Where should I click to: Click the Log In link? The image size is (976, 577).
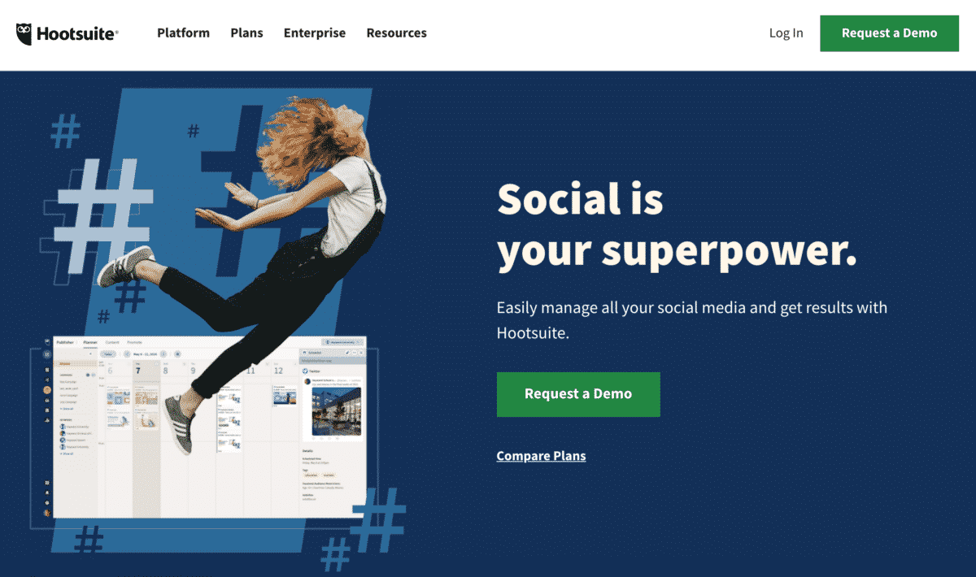(x=786, y=33)
